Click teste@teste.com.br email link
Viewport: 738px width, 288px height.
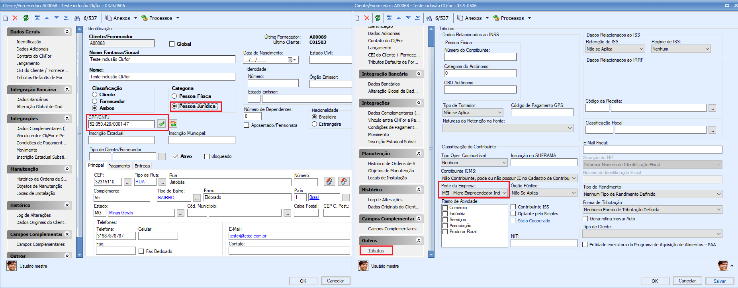point(248,236)
